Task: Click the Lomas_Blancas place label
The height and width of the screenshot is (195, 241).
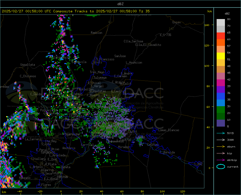Action: (169, 130)
